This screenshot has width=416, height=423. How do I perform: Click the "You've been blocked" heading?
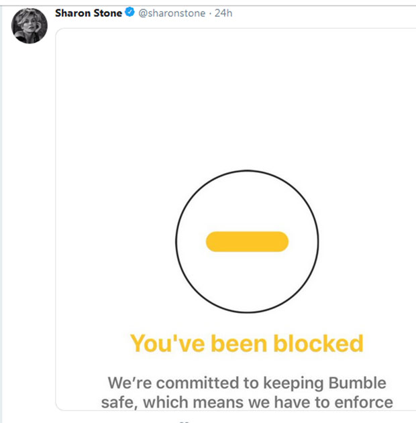click(246, 343)
